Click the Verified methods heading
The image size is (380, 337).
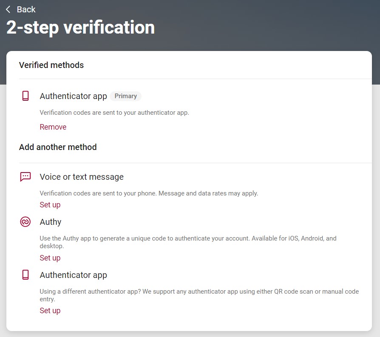51,65
